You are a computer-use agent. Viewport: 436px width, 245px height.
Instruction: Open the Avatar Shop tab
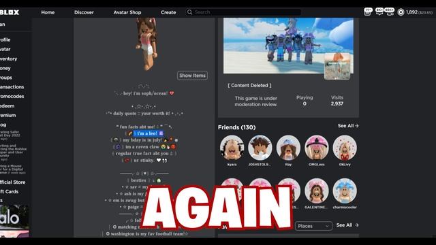127,12
